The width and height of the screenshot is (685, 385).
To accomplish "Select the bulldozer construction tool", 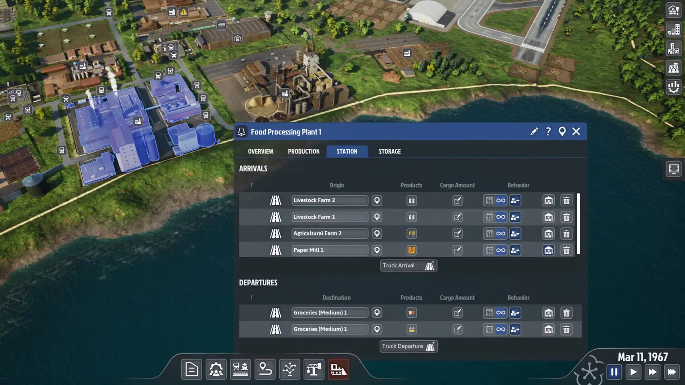I will 338,369.
